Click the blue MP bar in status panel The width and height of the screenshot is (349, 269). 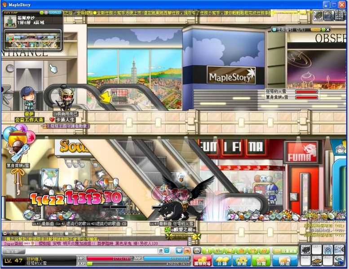click(167, 259)
